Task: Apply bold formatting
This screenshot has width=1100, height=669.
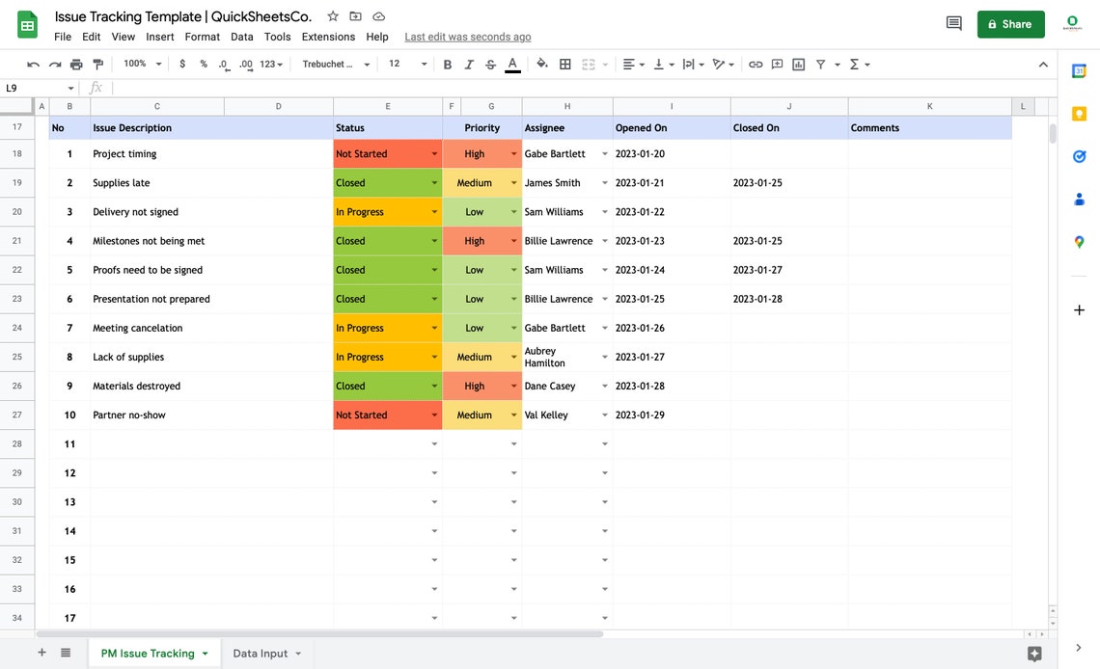Action: (446, 63)
